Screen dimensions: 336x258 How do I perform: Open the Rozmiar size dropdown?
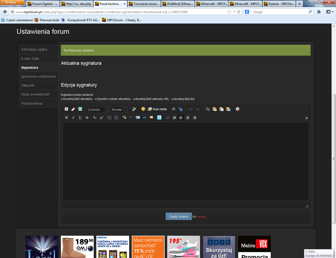coord(119,110)
